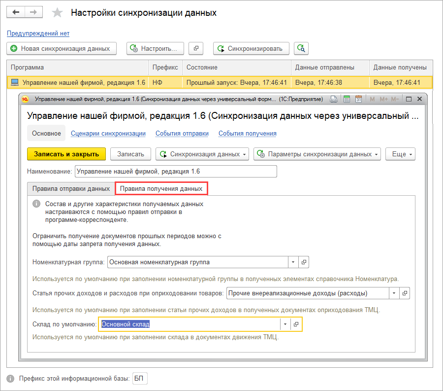
Task: Open the calendar icon in window title bar
Action: [x=358, y=99]
